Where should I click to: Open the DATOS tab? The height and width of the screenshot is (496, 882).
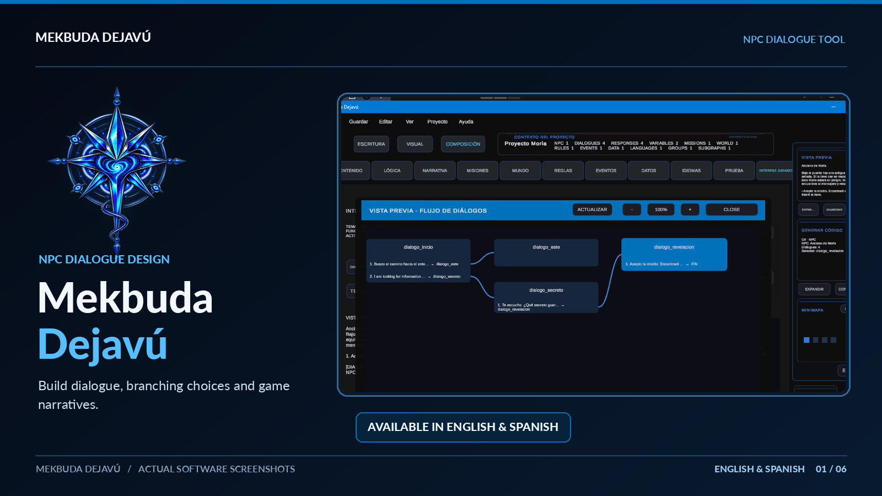(649, 171)
